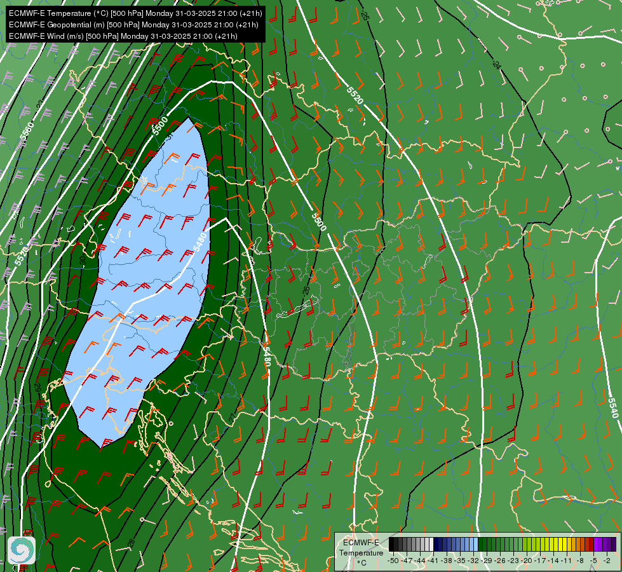622x572 pixels.
Task: Select the ECMWF-E Temperature 500 hPa title line
Action: pyautogui.click(x=135, y=13)
